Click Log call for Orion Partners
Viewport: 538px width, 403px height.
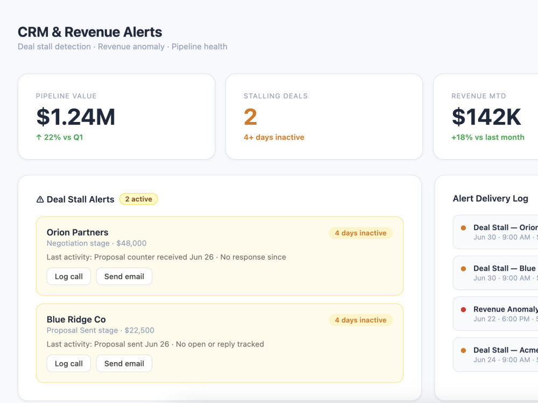[x=69, y=276]
